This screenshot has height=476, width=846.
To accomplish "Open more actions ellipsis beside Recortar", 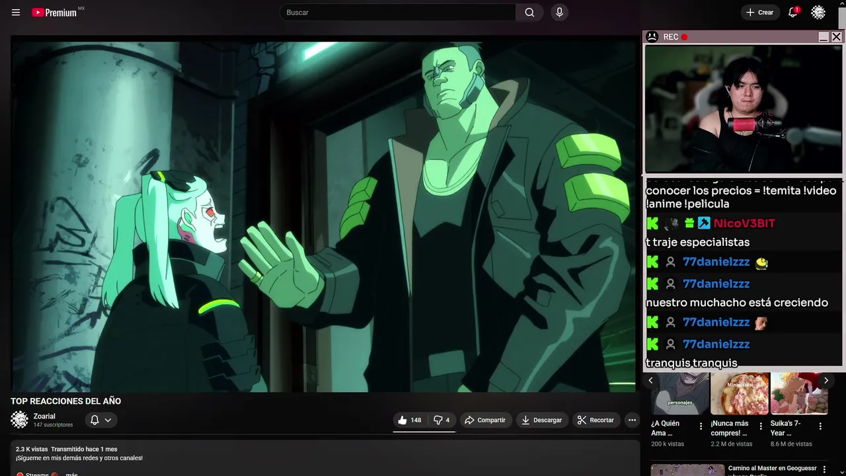I will [632, 420].
